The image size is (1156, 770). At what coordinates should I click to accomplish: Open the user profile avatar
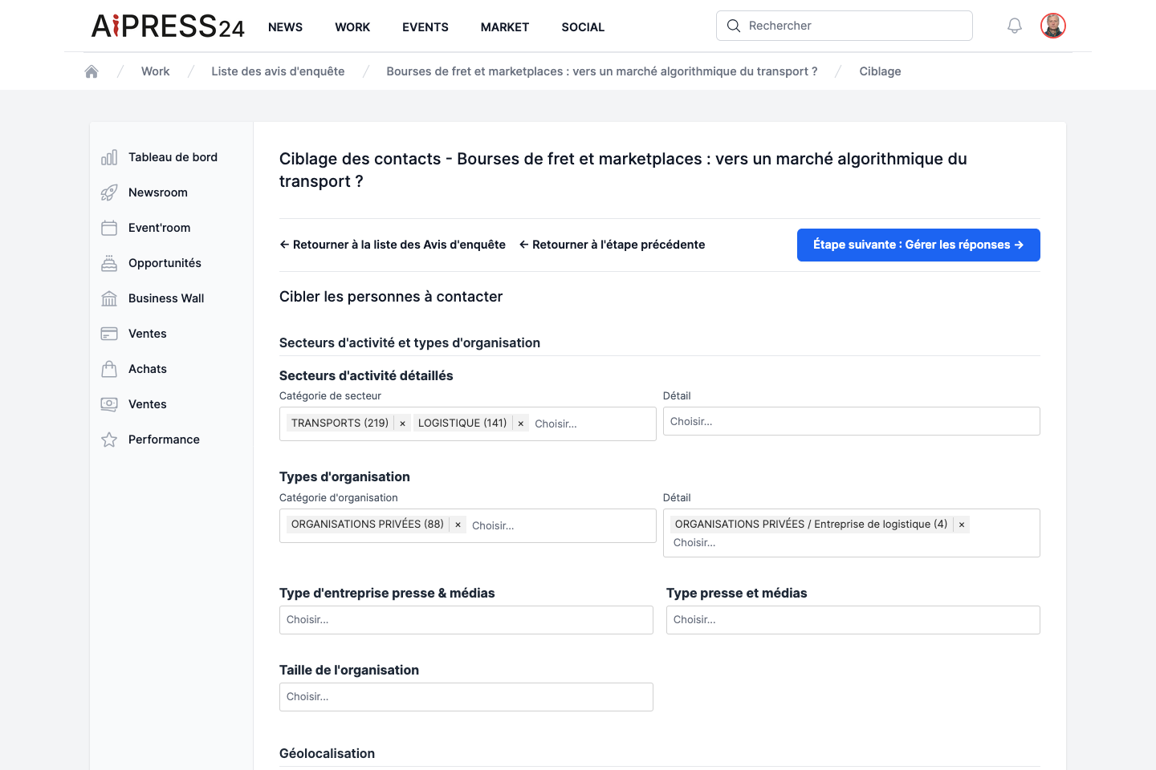[x=1053, y=26]
